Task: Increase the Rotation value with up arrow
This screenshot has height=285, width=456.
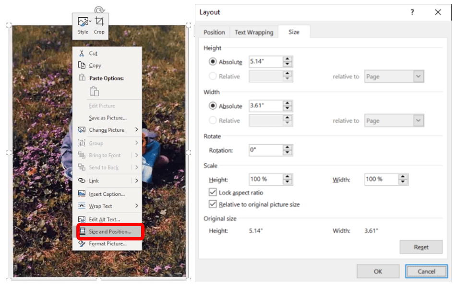Action: 288,148
